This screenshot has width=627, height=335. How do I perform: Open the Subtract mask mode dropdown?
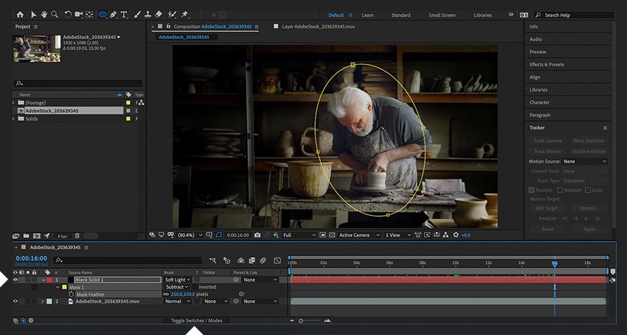coord(178,287)
